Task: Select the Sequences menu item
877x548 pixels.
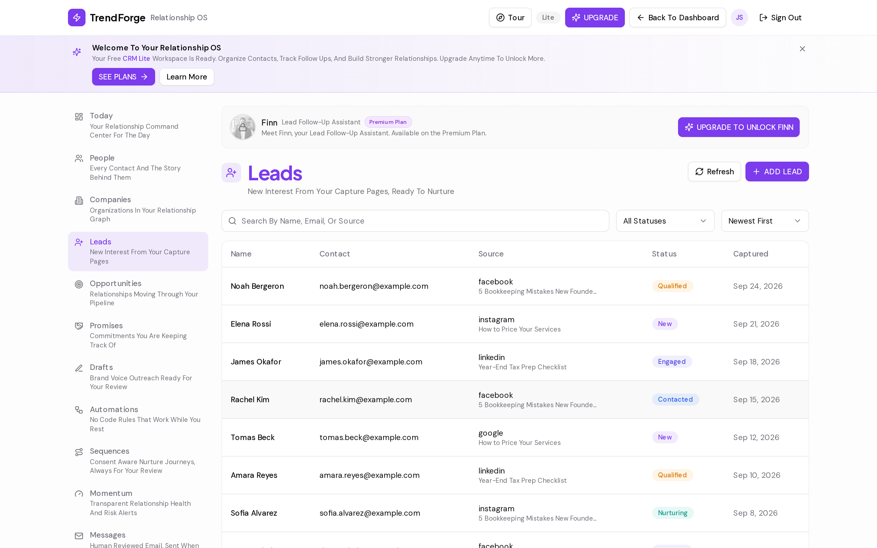Action: point(138,461)
